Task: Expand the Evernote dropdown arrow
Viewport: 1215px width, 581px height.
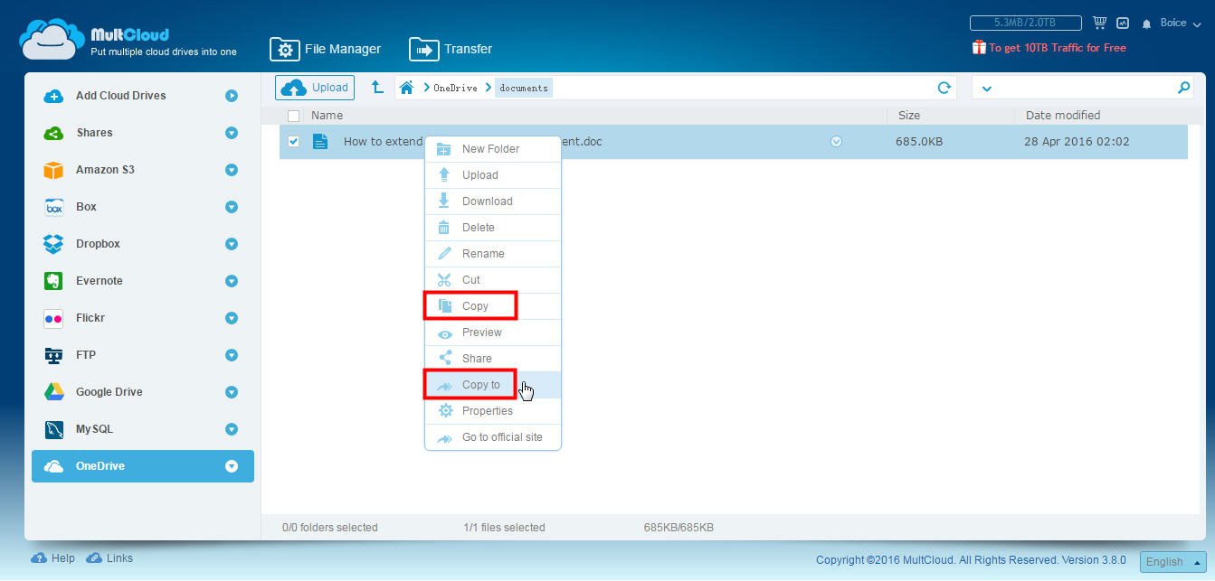Action: point(232,281)
